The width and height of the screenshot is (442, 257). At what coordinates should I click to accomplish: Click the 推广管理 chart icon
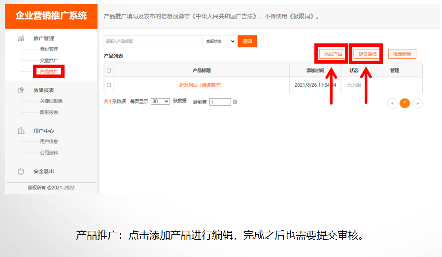21,38
